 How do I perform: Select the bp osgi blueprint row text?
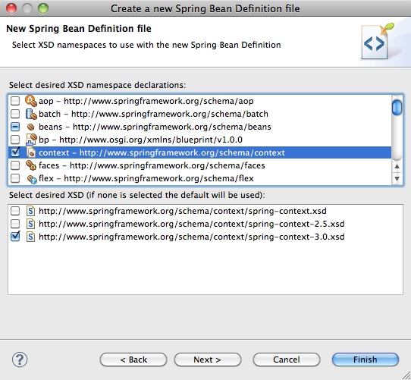(x=140, y=140)
